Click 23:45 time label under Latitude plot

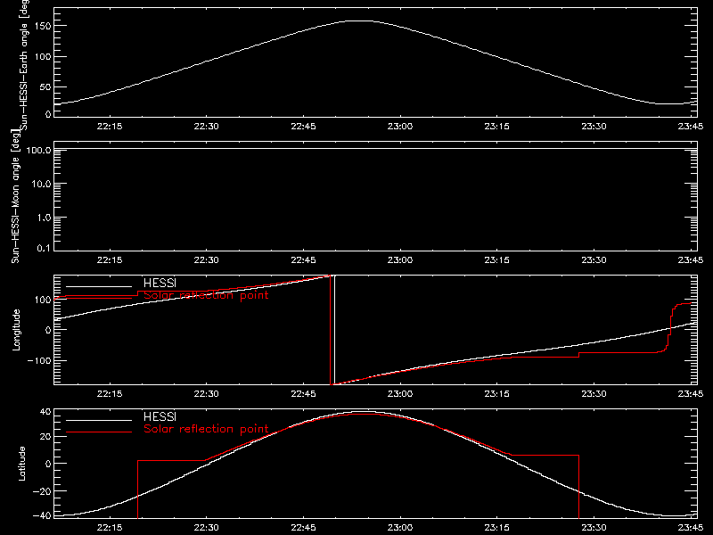click(x=691, y=528)
